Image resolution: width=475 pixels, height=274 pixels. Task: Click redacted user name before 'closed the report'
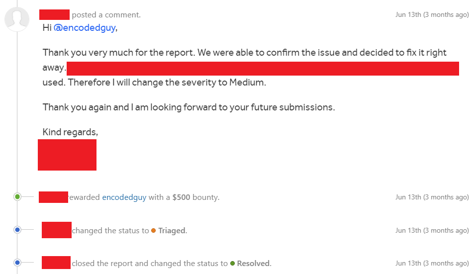(56, 263)
